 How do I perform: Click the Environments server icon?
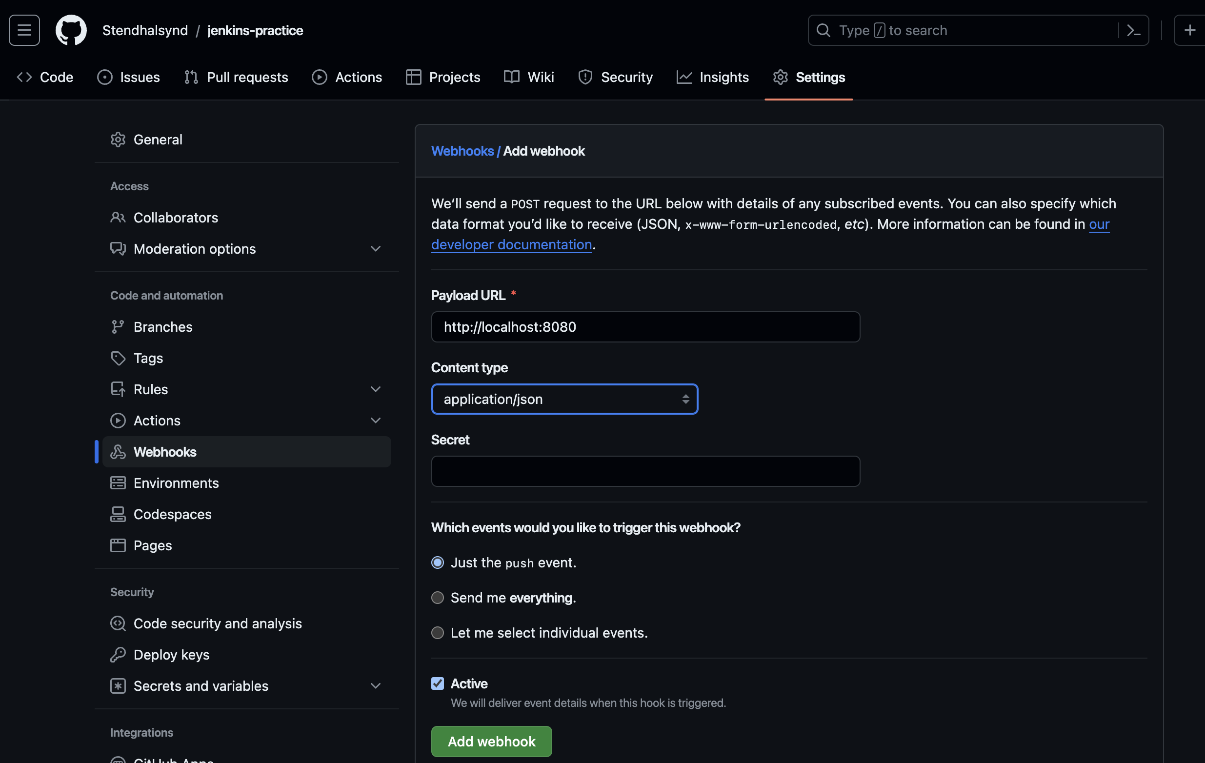tap(118, 483)
